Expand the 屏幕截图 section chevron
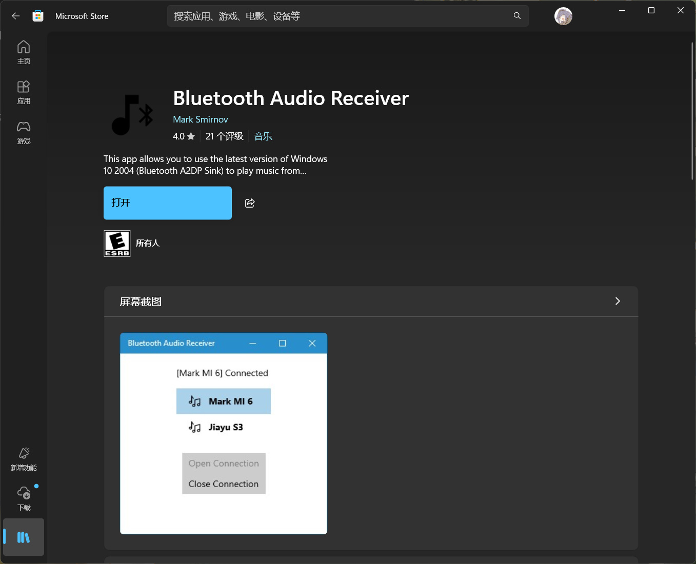Screen dimensions: 696x564 click(618, 301)
